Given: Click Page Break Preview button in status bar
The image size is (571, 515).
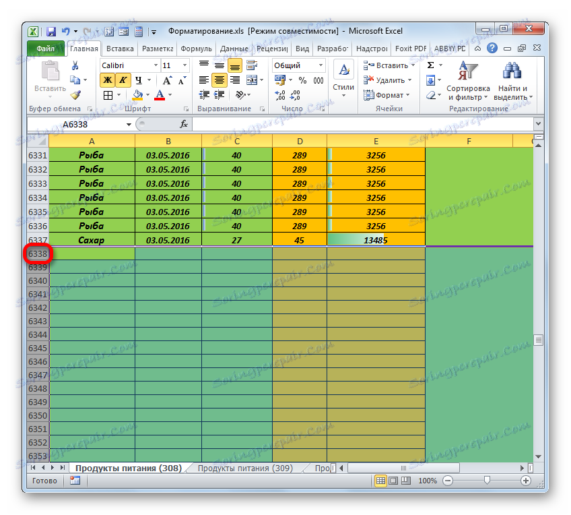Looking at the screenshot, I should [x=405, y=481].
